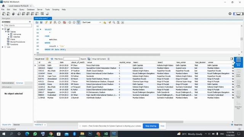
Task: Click the Rollback transaction icon
Action: pos(74,22)
